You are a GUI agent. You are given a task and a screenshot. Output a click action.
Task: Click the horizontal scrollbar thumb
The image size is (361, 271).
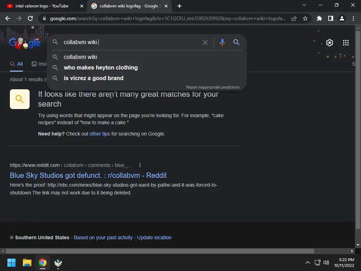pos(160,251)
